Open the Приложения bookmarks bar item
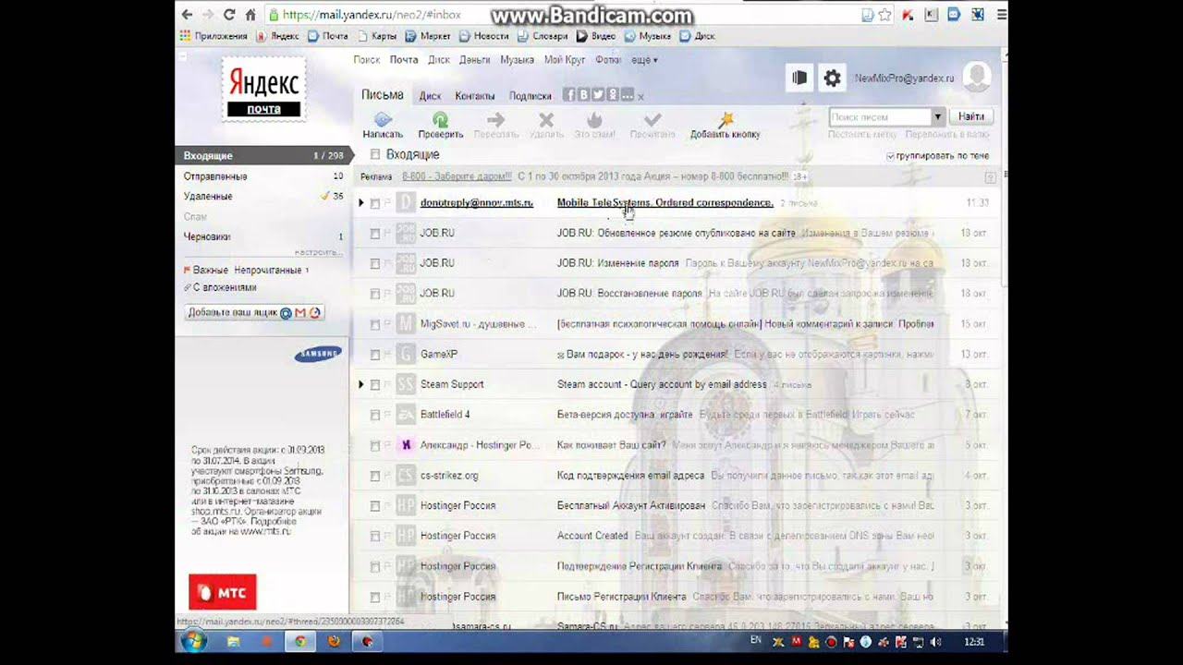 213,36
